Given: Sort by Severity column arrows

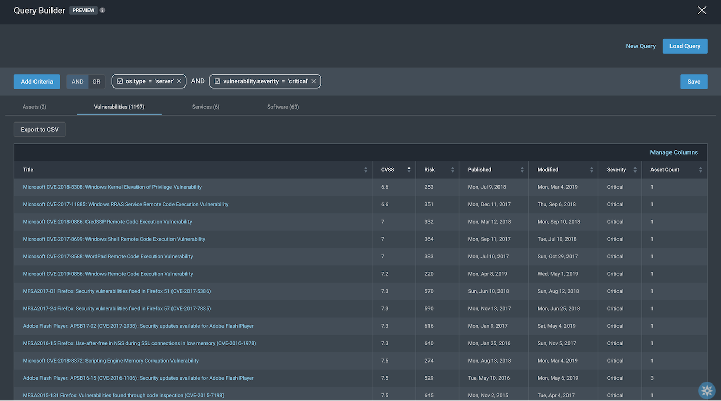Looking at the screenshot, I should 635,170.
